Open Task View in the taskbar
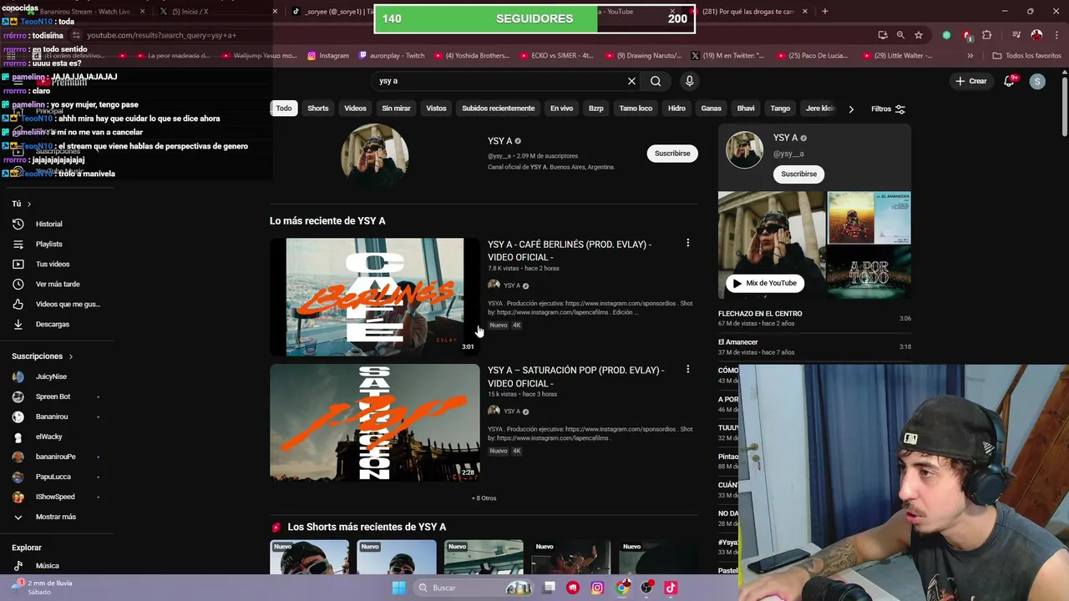This screenshot has height=601, width=1069. 549,588
